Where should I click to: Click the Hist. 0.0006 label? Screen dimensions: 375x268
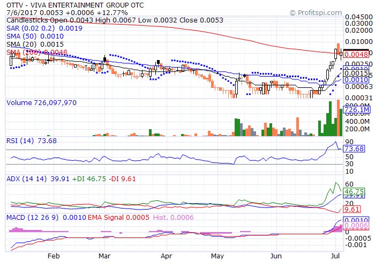tap(174, 217)
